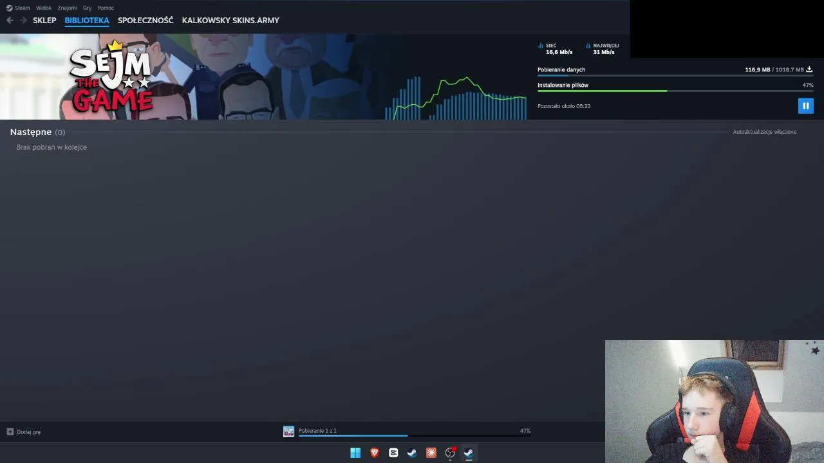This screenshot has width=824, height=463.
Task: Click the Dodaj grę label
Action: tap(29, 432)
